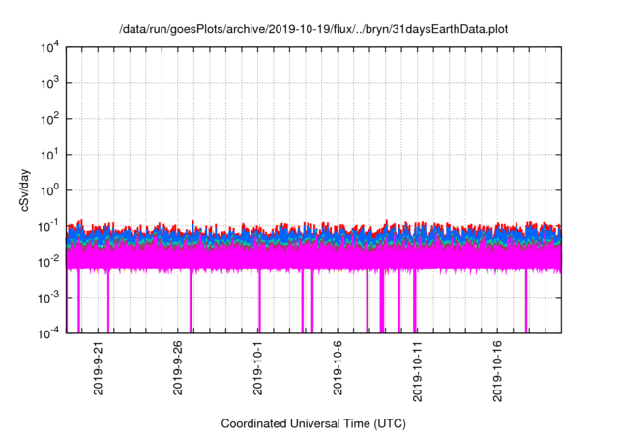Click the 10^2 y-axis label
The height and width of the screenshot is (433, 619).
[x=49, y=120]
